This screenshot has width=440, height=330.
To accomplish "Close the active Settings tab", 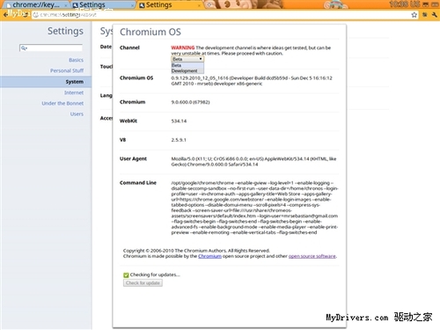I will 199,5.
